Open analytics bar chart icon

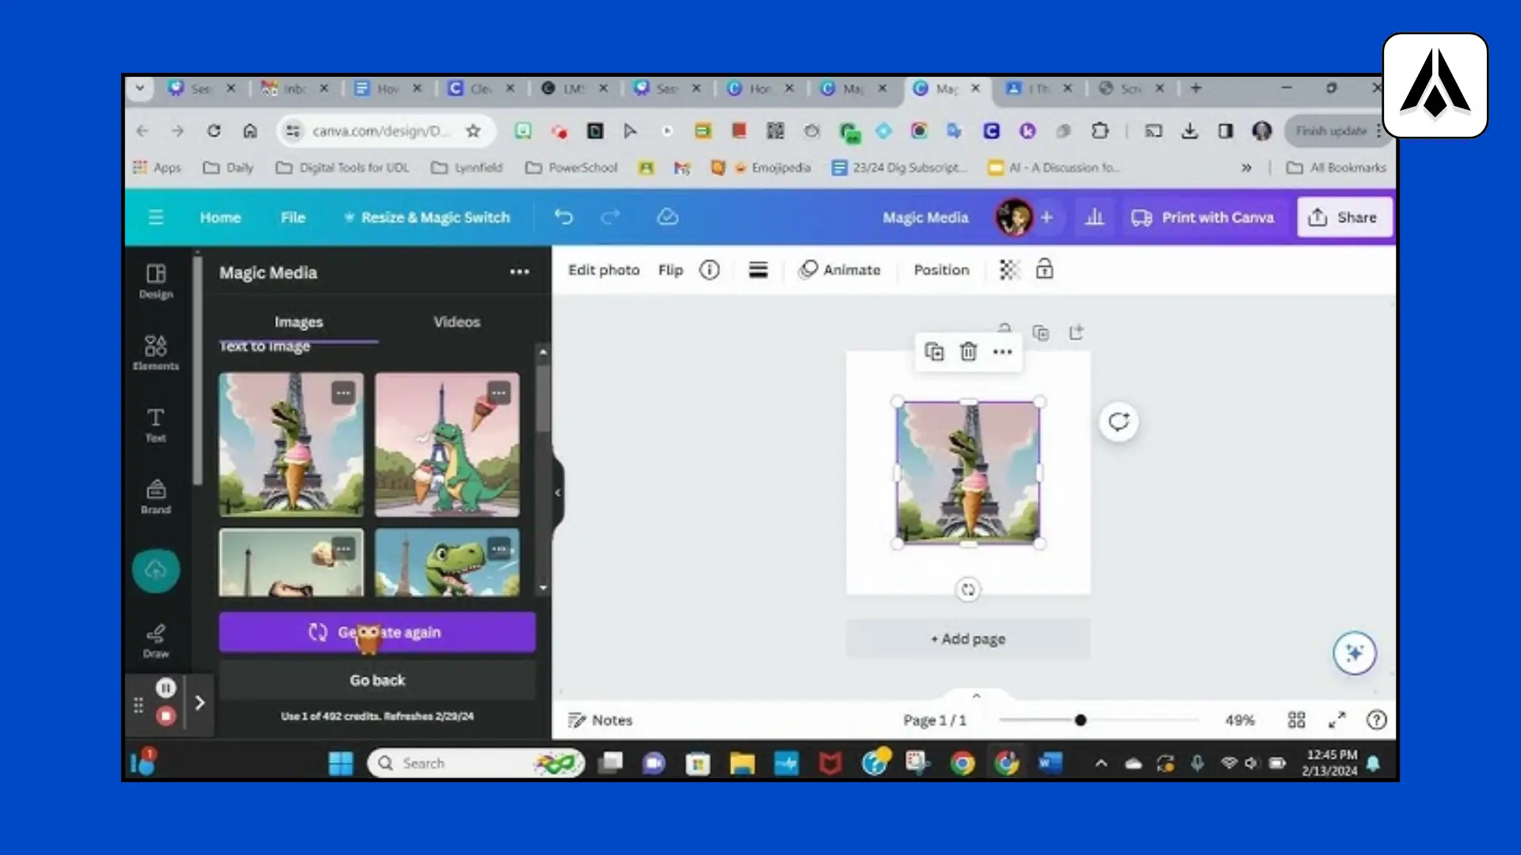click(1094, 217)
